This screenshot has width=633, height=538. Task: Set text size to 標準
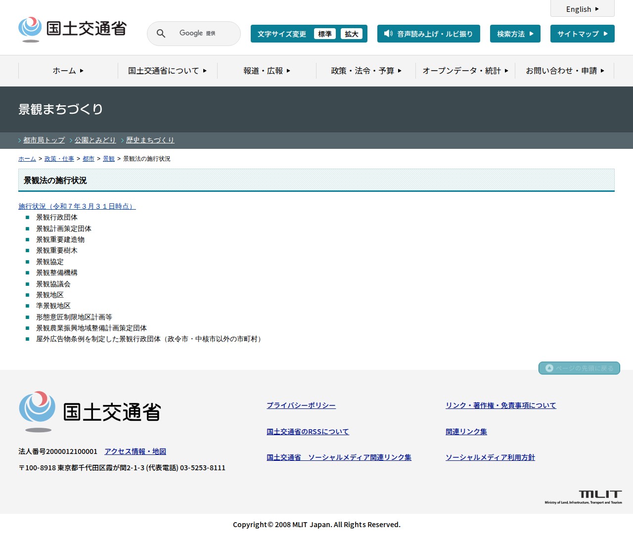click(324, 34)
